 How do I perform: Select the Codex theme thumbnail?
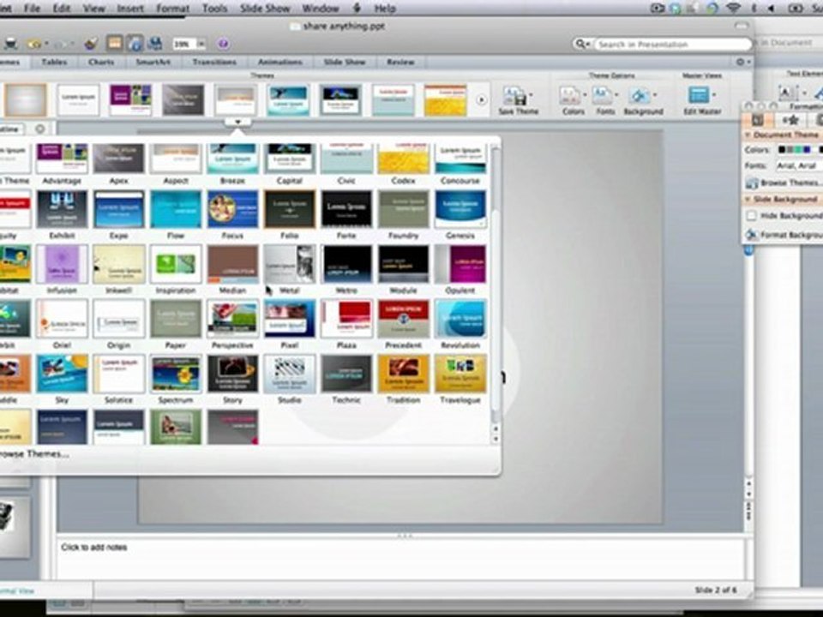pyautogui.click(x=403, y=158)
